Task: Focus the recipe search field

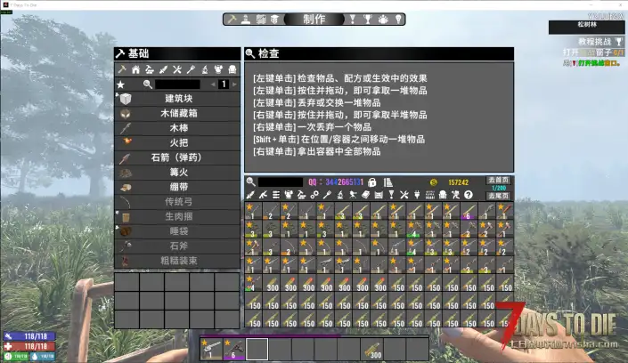Action: (x=177, y=85)
